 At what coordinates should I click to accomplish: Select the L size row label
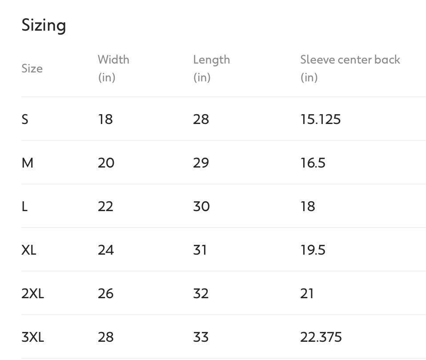point(24,206)
